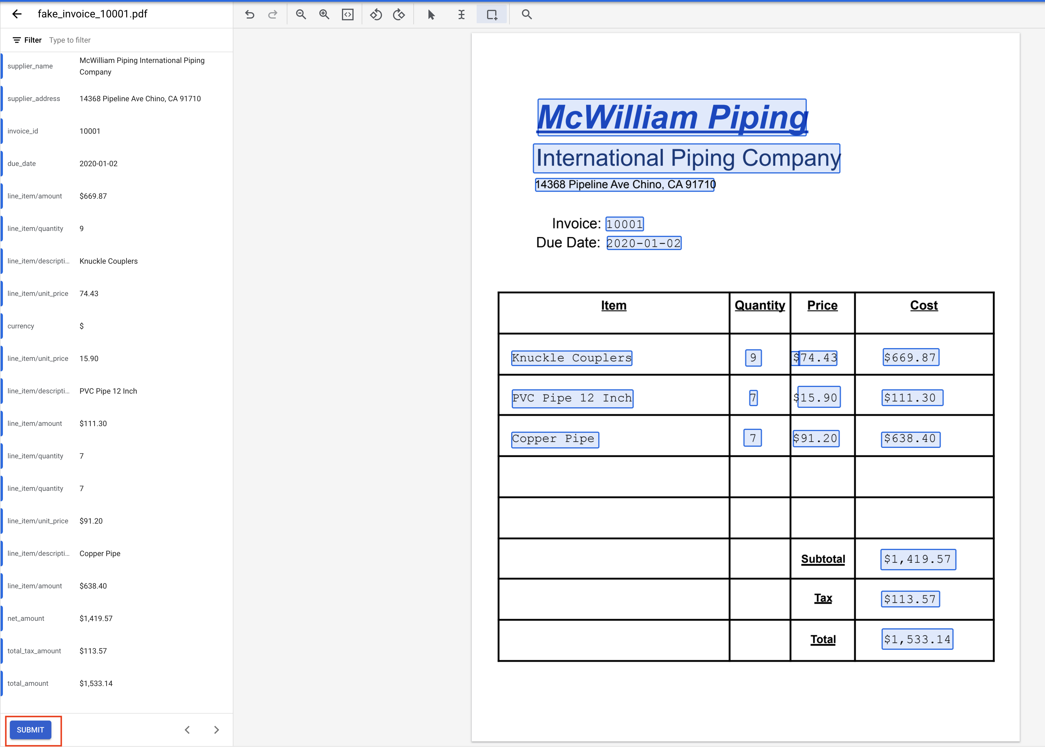Activate the add bounding box tool

coord(492,14)
